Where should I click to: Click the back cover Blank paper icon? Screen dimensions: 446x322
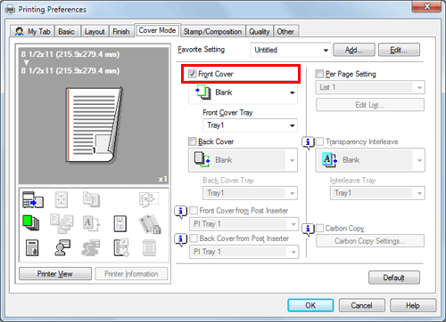[202, 159]
